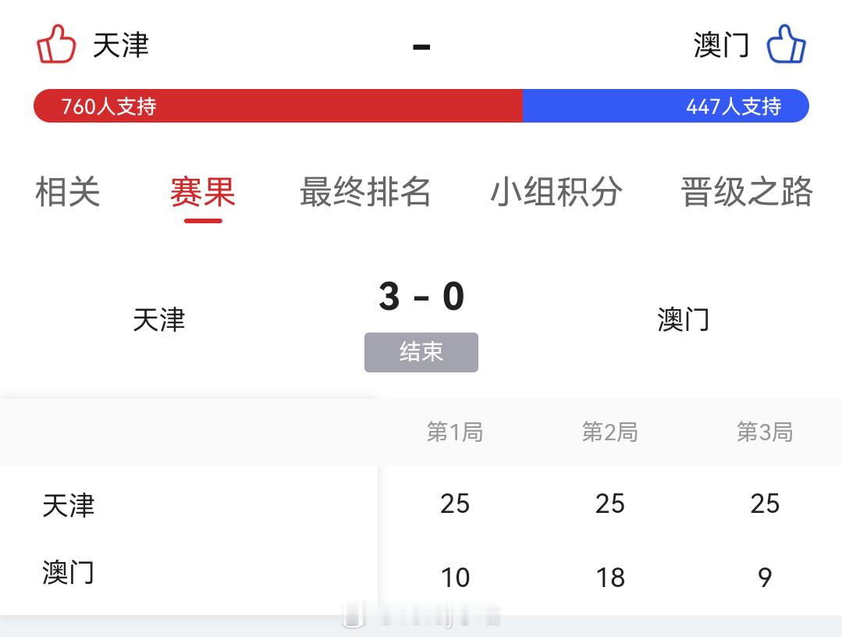842x637 pixels.
Task: Select the 澳门 team name at top right
Action: coord(720,44)
